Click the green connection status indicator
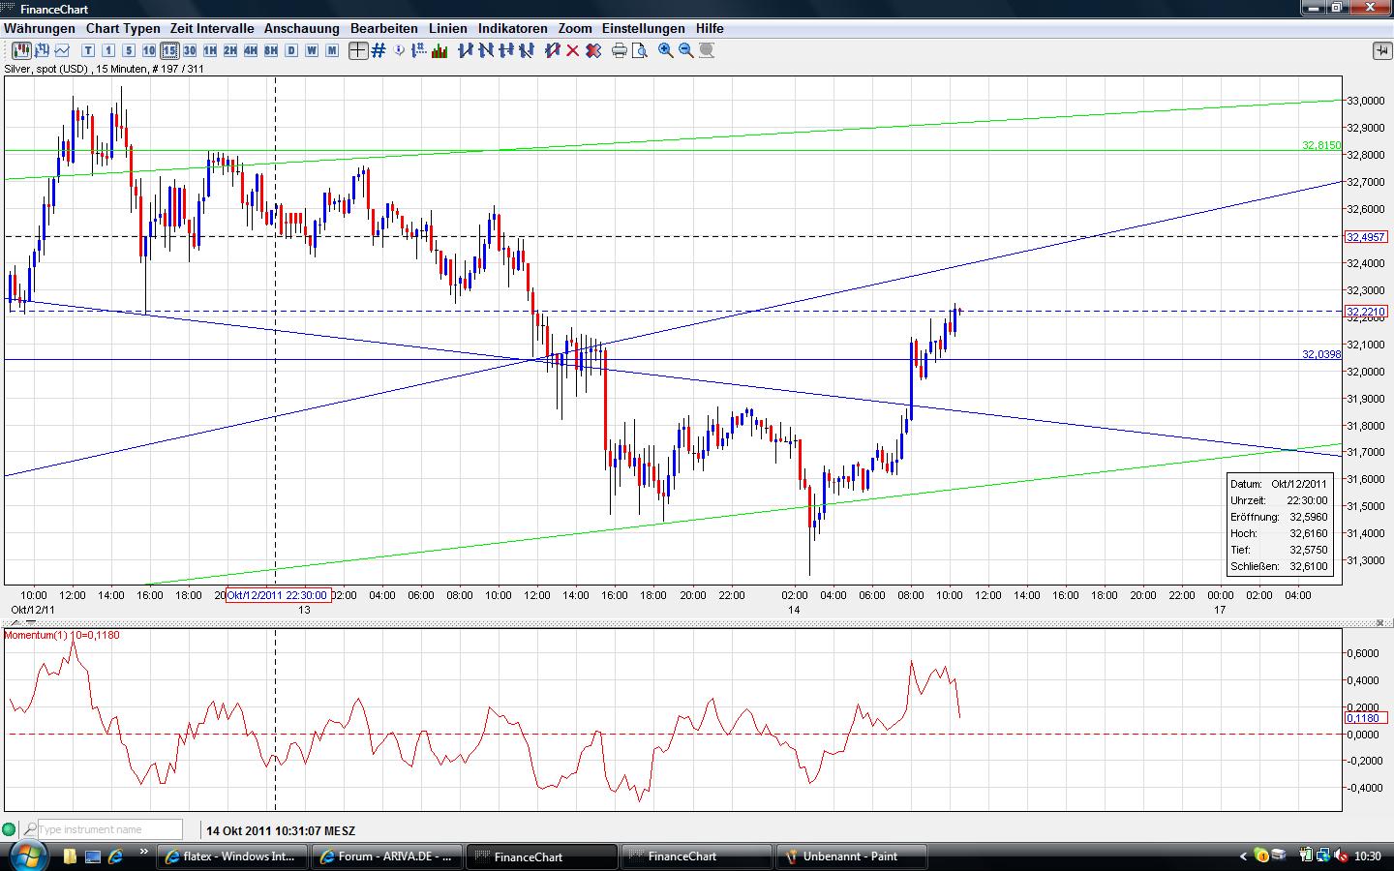Image resolution: width=1394 pixels, height=871 pixels. click(x=10, y=829)
